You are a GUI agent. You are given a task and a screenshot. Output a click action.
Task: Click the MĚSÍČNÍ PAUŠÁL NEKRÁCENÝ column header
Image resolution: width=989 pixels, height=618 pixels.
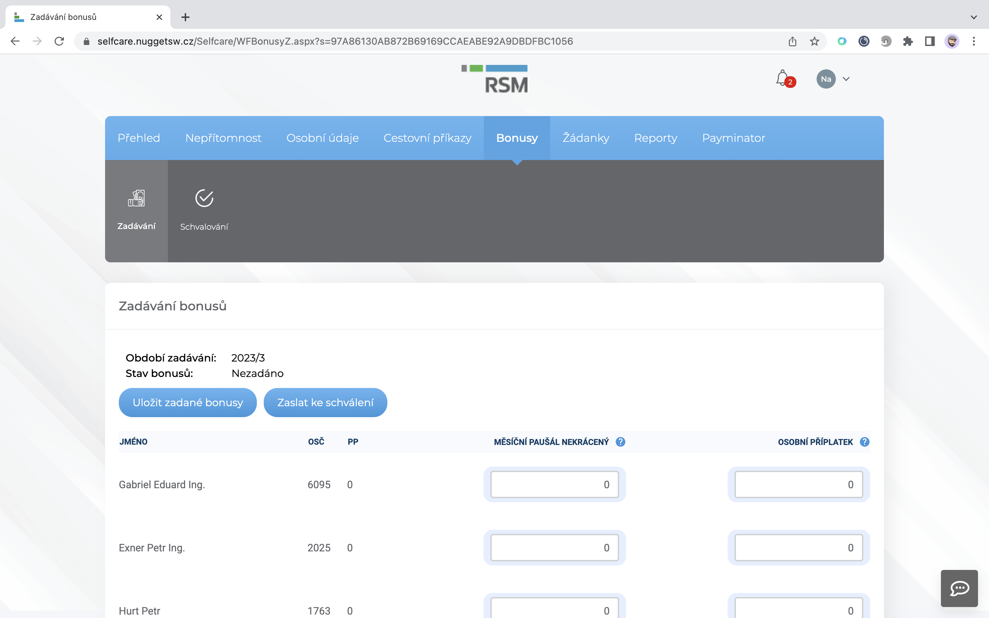click(x=551, y=442)
